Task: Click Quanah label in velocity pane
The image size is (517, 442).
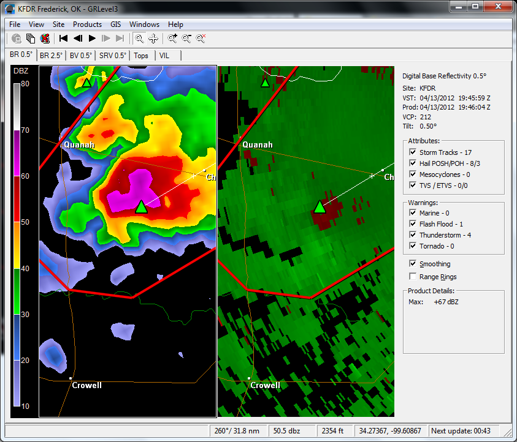Action: 258,145
